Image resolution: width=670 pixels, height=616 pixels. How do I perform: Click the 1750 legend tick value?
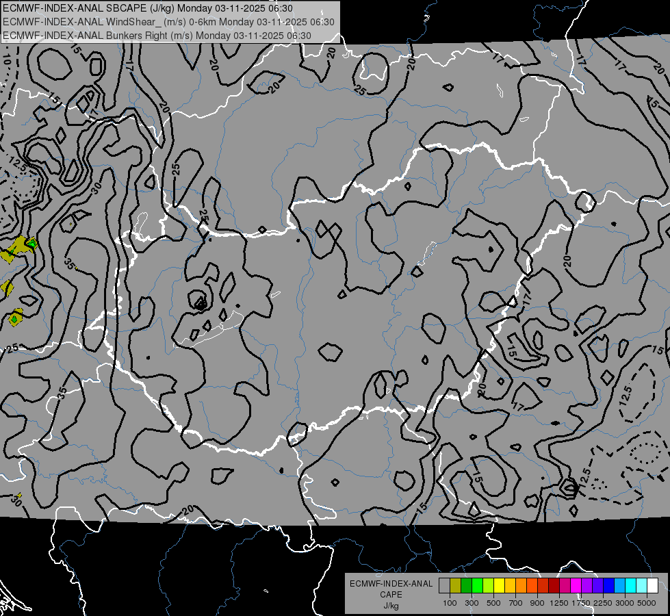pos(581,603)
